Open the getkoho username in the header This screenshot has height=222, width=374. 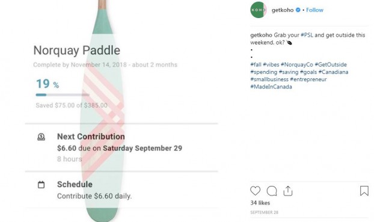tap(283, 10)
